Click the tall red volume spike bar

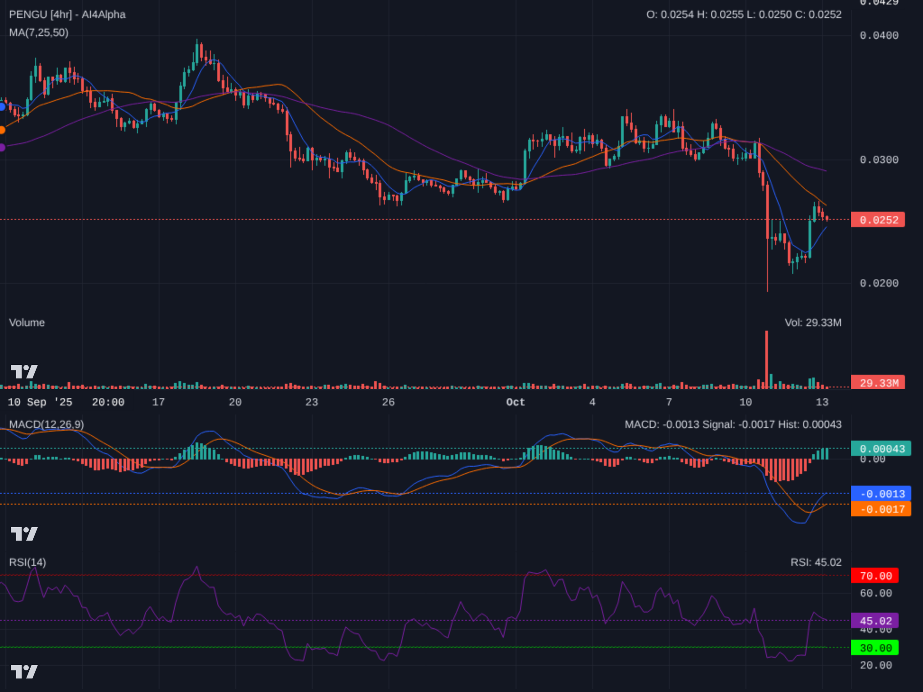click(766, 360)
